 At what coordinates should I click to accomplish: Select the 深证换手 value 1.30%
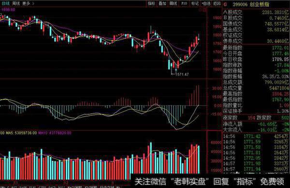[282, 111]
